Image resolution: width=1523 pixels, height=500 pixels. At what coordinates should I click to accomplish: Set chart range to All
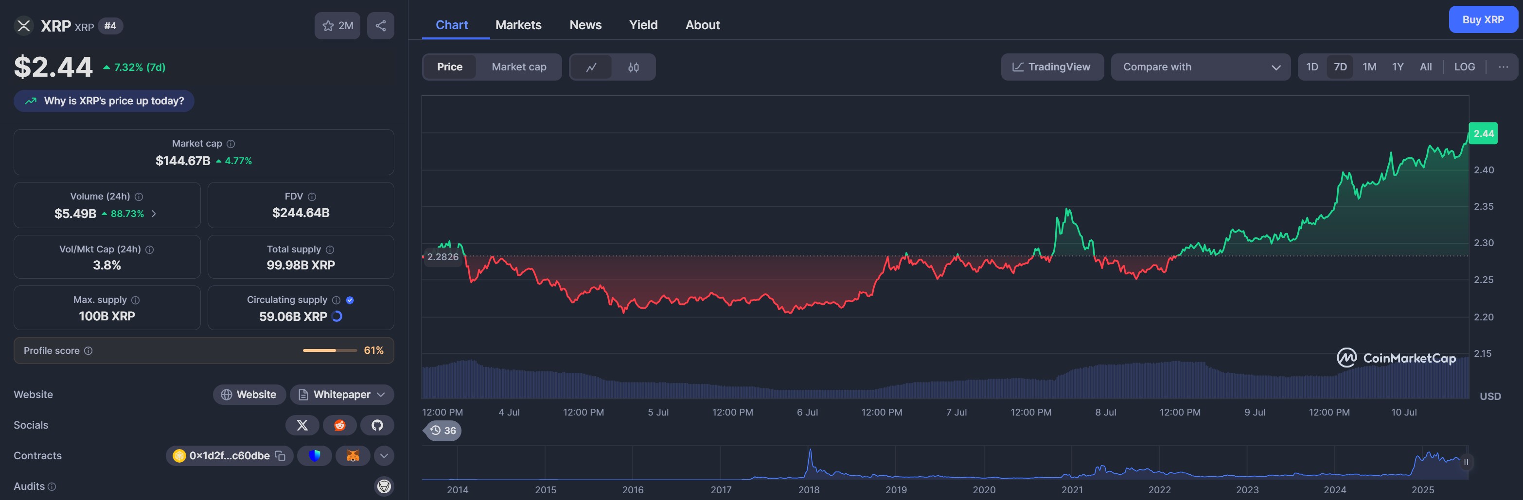(1426, 67)
